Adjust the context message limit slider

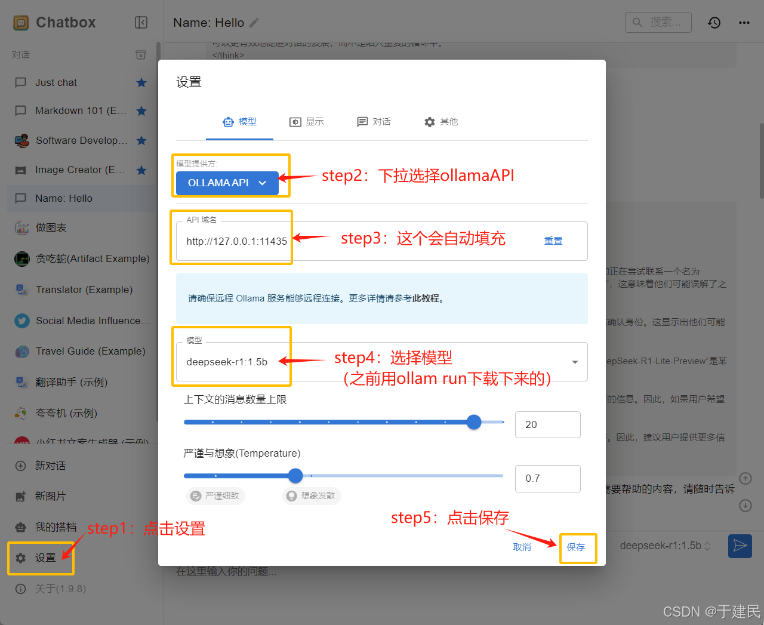pyautogui.click(x=474, y=422)
